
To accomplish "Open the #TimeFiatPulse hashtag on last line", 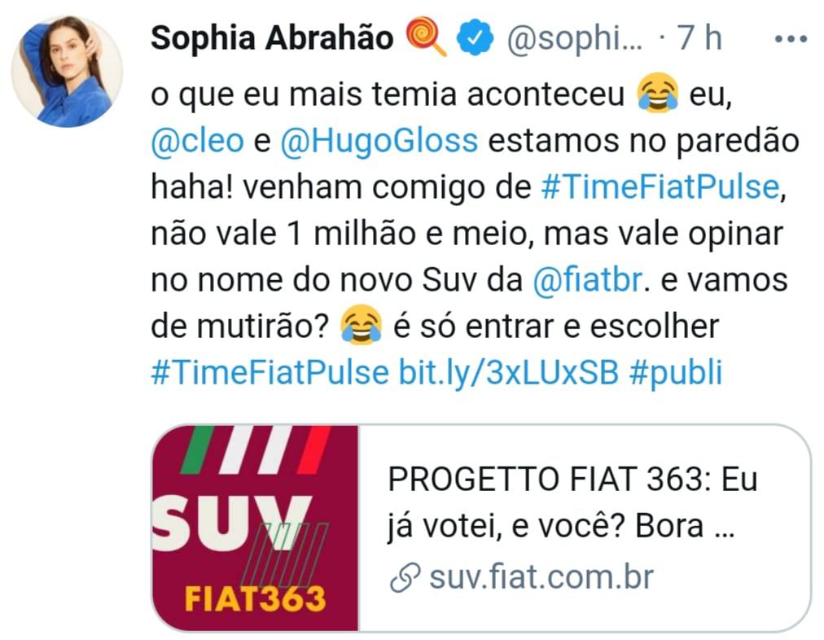I will coord(270,373).
